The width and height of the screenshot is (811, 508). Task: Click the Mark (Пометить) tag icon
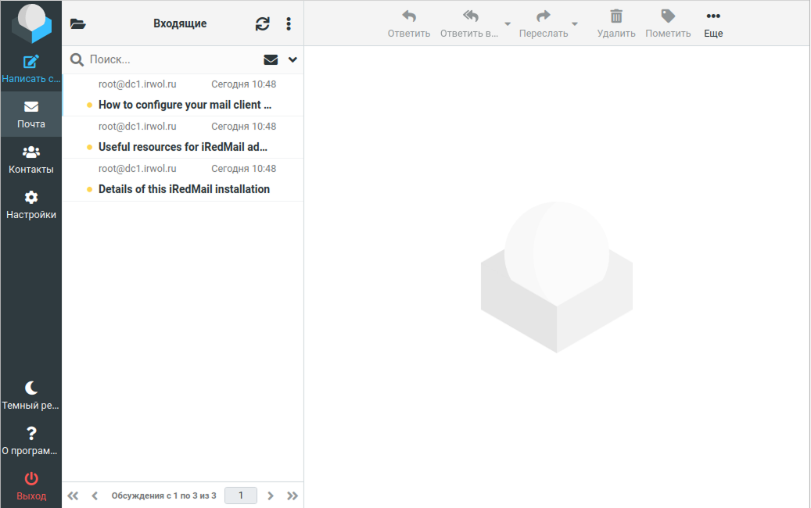click(668, 16)
